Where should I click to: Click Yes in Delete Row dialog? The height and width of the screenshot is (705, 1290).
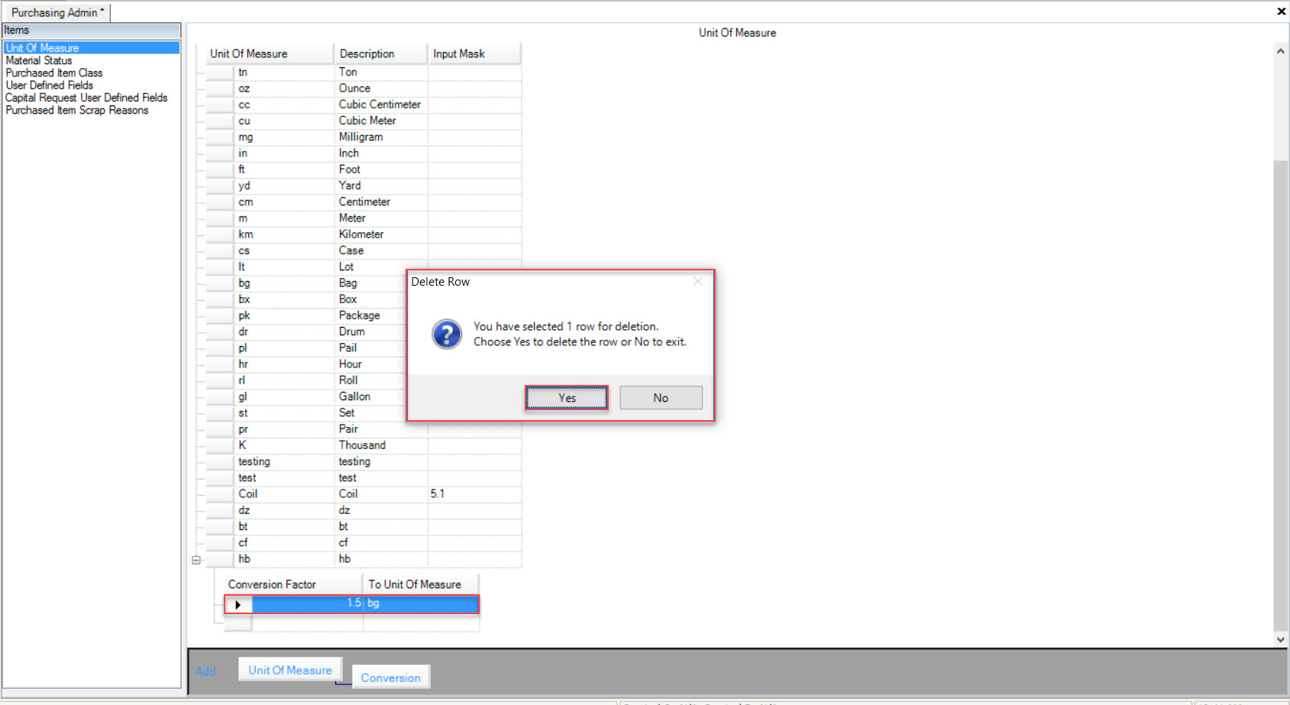click(567, 398)
